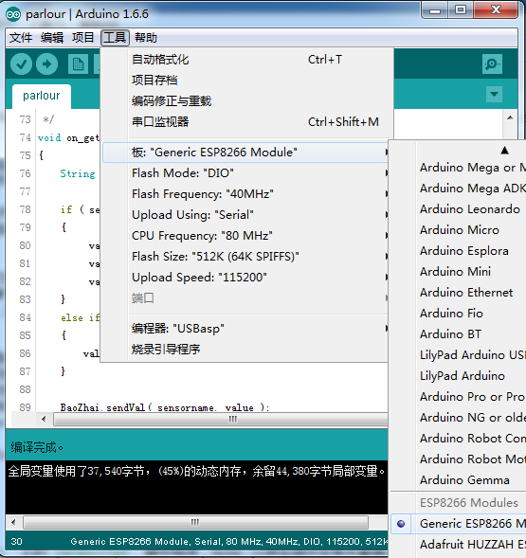
Task: Open the tab dropdown arrow at right
Action: (x=494, y=95)
